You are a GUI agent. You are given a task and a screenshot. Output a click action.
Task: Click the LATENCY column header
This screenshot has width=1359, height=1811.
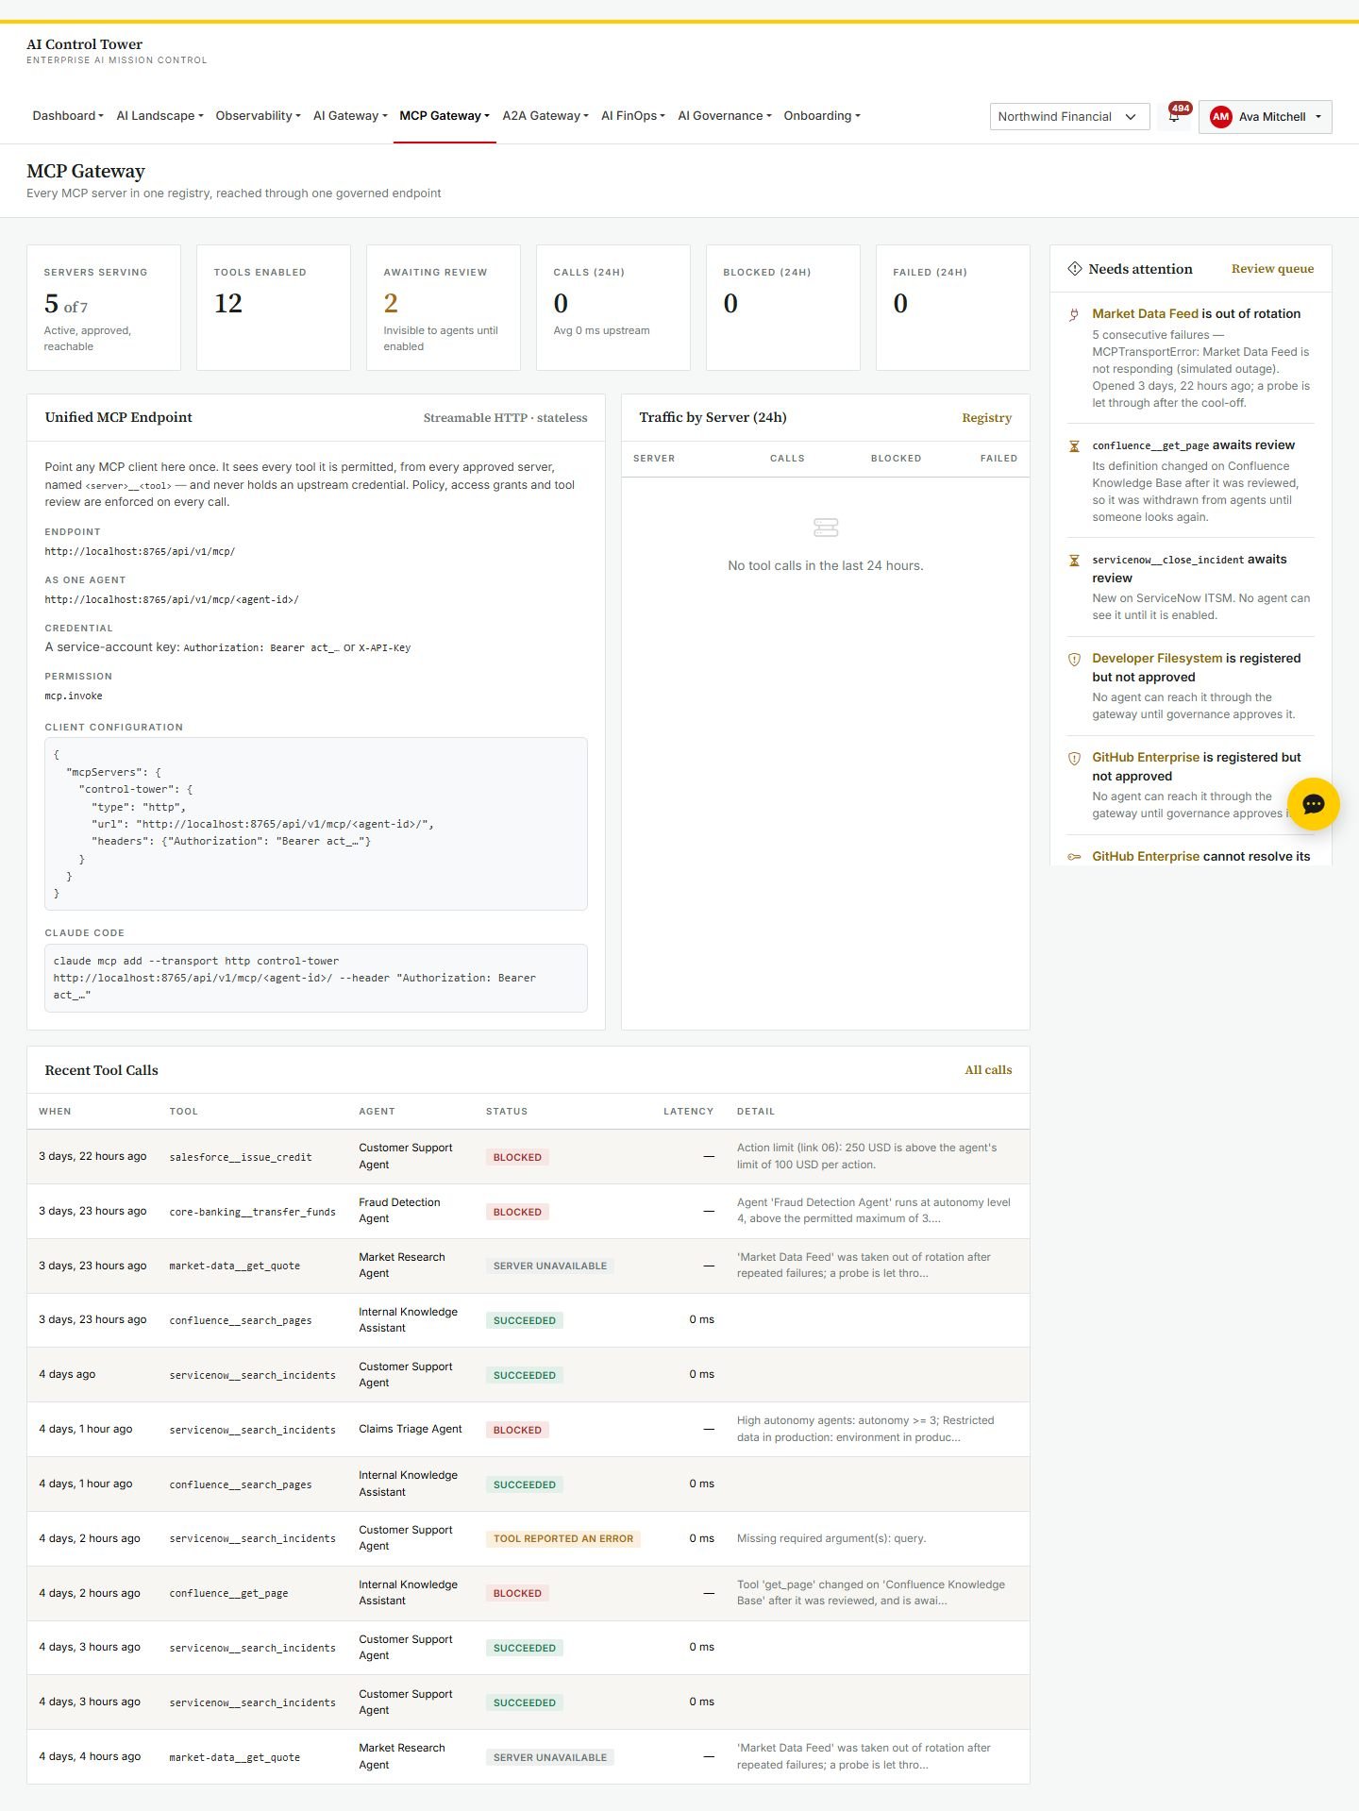(688, 1112)
